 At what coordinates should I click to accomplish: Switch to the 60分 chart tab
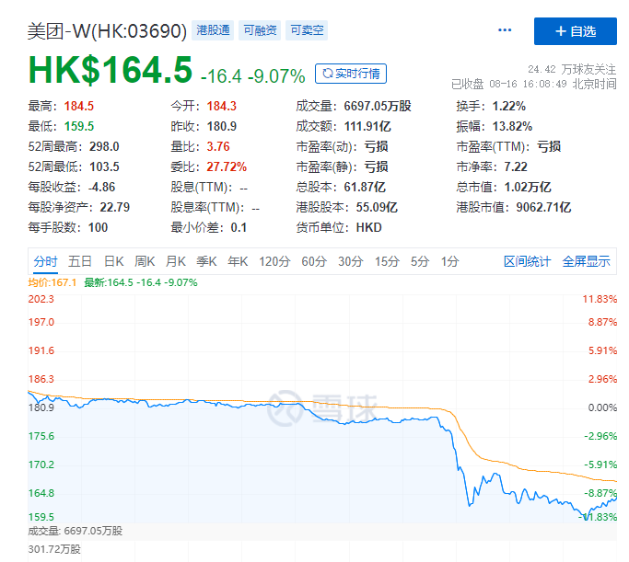[x=314, y=261]
